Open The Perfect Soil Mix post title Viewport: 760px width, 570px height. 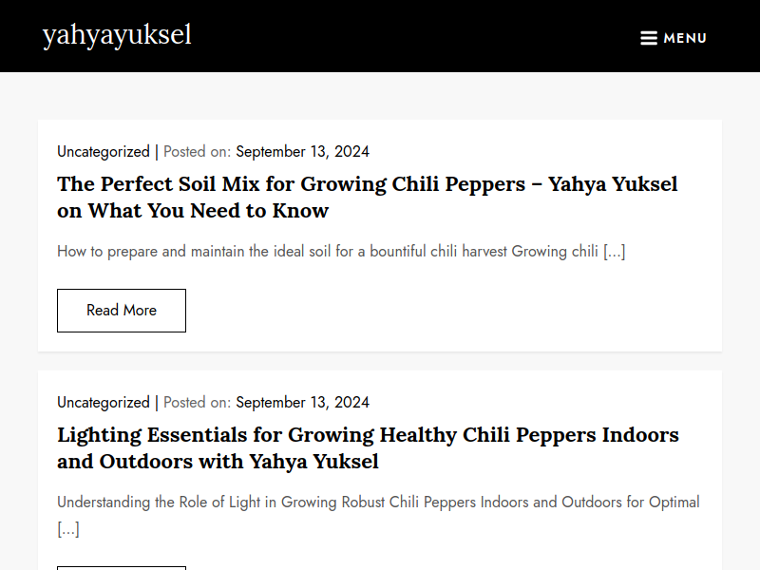click(367, 198)
